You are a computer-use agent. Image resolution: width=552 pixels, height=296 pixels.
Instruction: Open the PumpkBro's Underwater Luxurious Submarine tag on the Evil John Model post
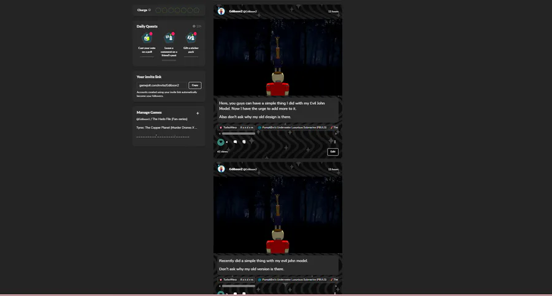pyautogui.click(x=292, y=127)
